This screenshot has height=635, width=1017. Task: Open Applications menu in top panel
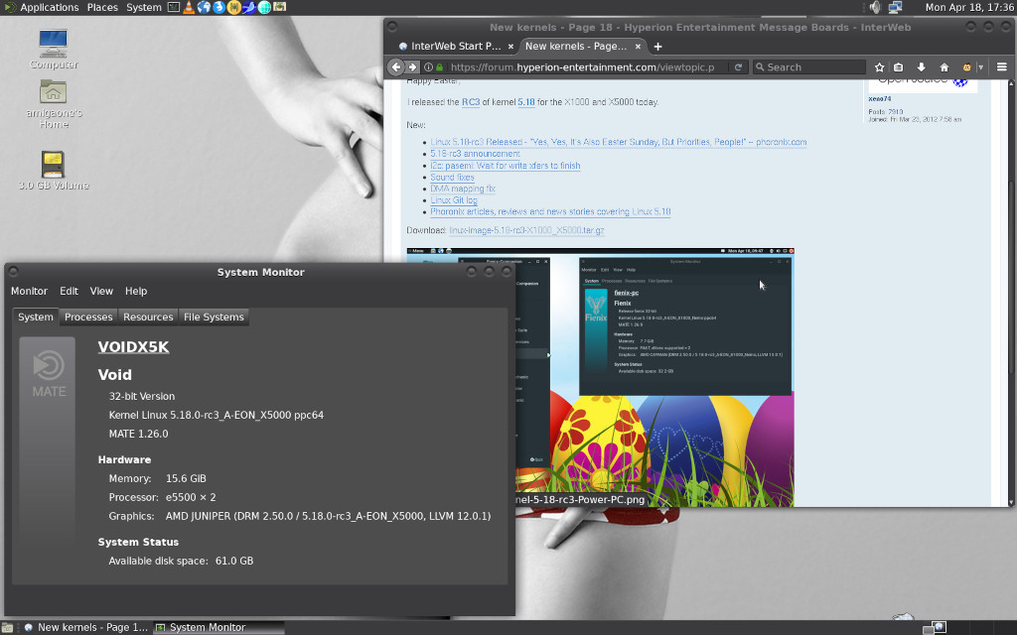49,7
